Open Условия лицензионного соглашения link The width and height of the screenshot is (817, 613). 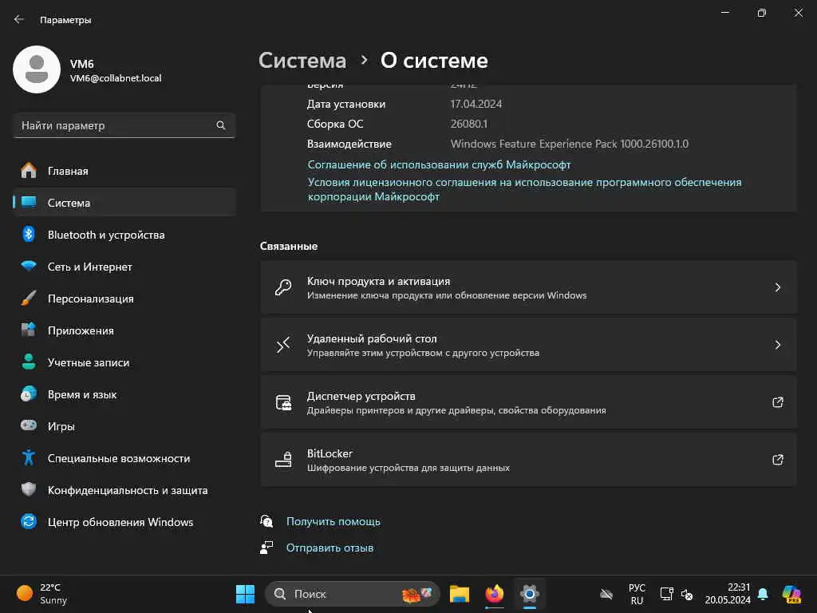524,189
